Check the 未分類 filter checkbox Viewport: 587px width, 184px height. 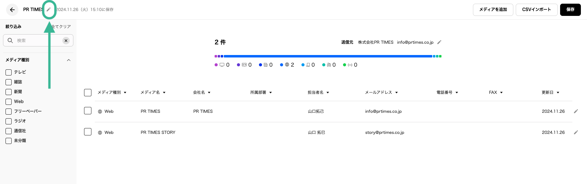coord(9,141)
